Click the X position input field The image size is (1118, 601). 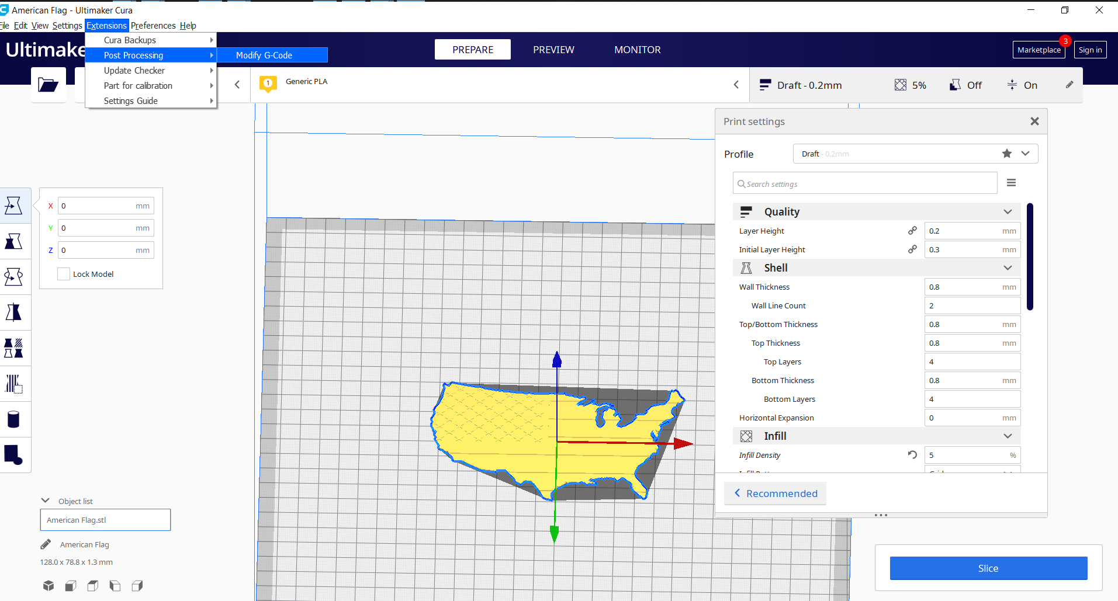pyautogui.click(x=106, y=206)
